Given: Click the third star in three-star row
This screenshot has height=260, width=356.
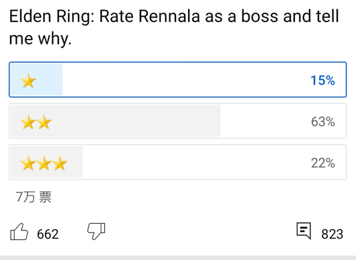Looking at the screenshot, I should (60, 163).
